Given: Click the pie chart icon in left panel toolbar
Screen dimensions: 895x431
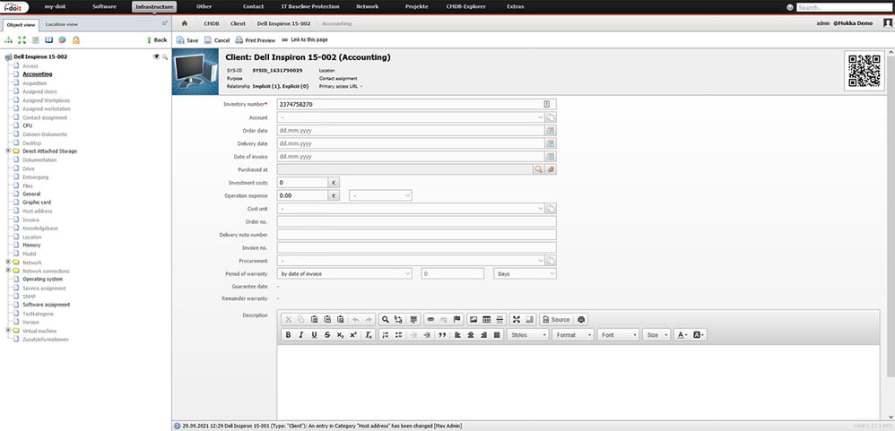Looking at the screenshot, I should (x=62, y=40).
